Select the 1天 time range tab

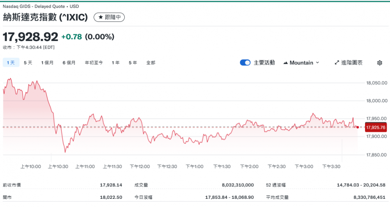click(x=11, y=63)
